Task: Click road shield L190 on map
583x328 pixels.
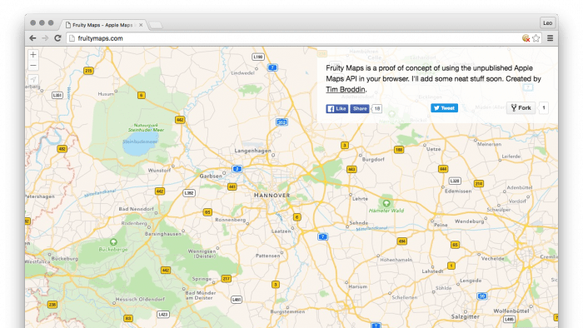Action: click(x=258, y=57)
